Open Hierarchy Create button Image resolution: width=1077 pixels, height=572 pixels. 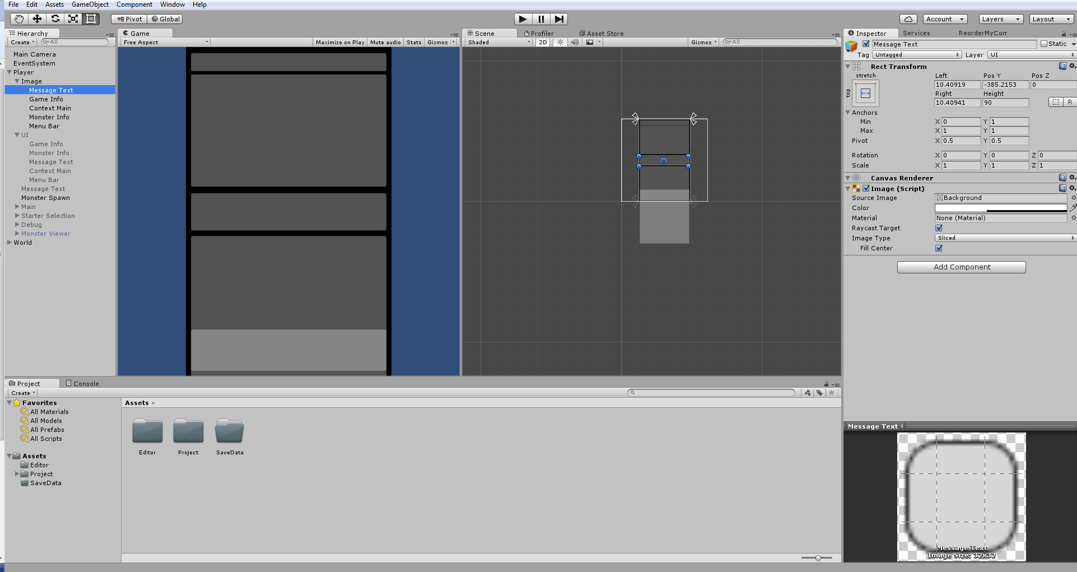[22, 43]
